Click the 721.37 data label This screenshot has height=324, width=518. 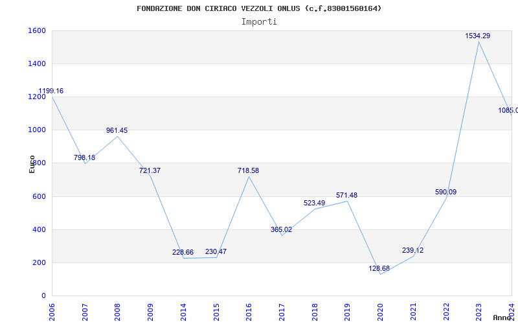click(150, 171)
